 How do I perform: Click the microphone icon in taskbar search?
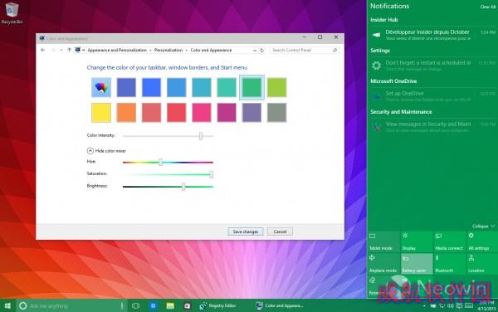(122, 306)
